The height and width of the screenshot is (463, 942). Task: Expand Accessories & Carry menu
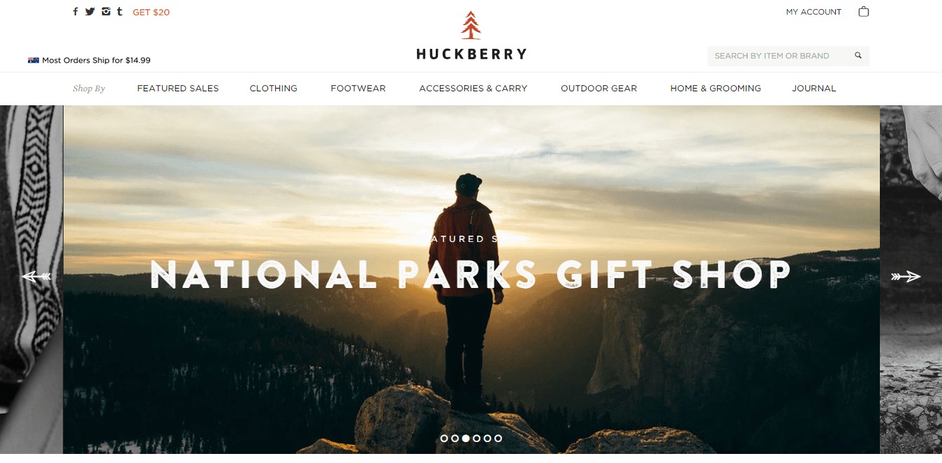(473, 89)
